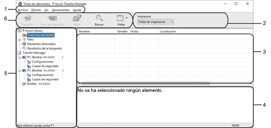Select the Transfer Manager tree node

pos(34,53)
